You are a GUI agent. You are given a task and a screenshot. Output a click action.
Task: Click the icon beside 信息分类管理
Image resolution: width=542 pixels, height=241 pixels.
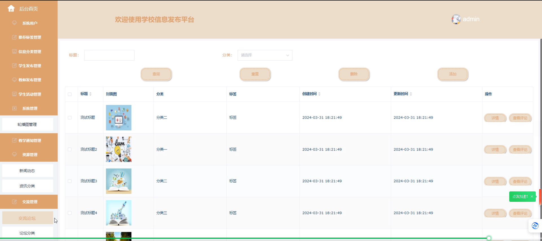click(14, 51)
